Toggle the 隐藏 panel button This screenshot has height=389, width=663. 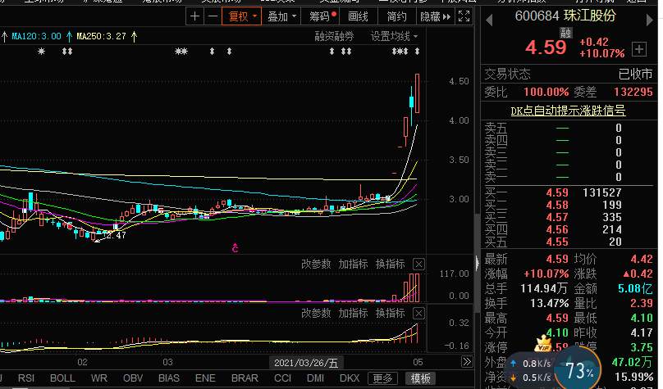click(x=435, y=16)
